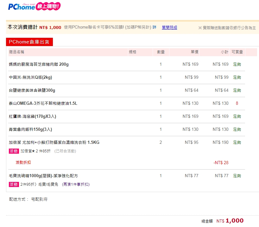This screenshot has width=259, height=227.
Task: Click the red available quantity 8
Action: coord(237,103)
